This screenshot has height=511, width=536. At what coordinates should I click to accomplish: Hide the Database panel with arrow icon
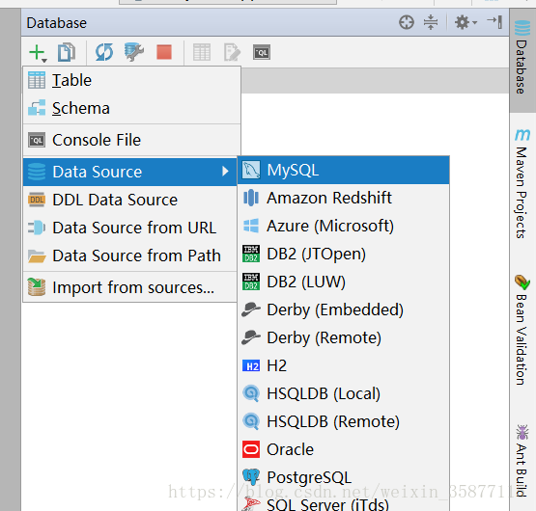(x=494, y=22)
